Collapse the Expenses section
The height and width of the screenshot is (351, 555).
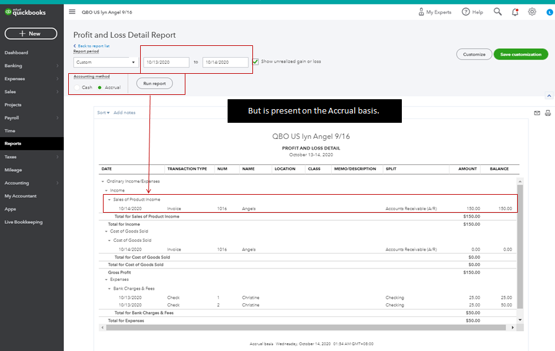[x=106, y=280]
